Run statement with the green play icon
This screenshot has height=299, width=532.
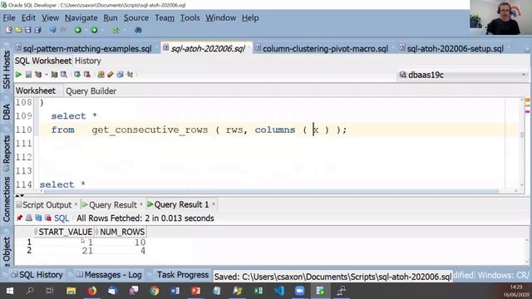click(x=18, y=75)
